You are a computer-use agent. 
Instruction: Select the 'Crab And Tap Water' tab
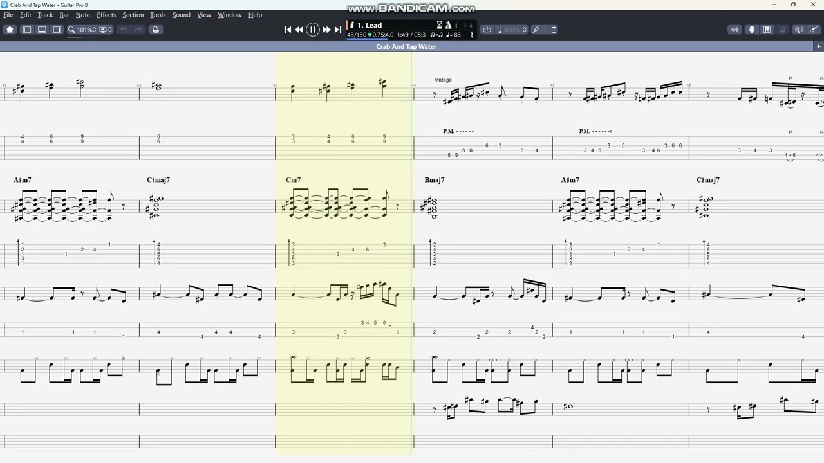[x=406, y=46]
